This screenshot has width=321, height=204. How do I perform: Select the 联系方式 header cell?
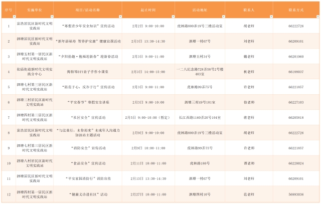pyautogui.click(x=296, y=10)
